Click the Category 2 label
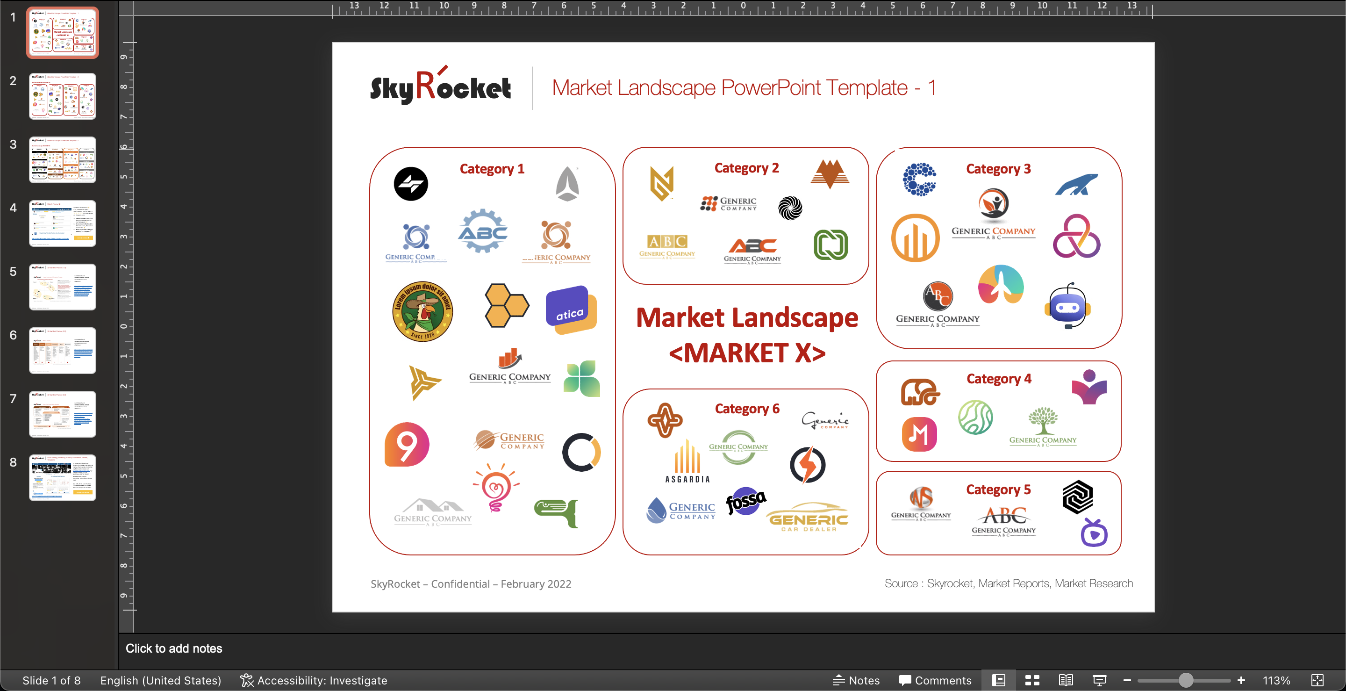Image resolution: width=1346 pixels, height=691 pixels. coord(747,168)
